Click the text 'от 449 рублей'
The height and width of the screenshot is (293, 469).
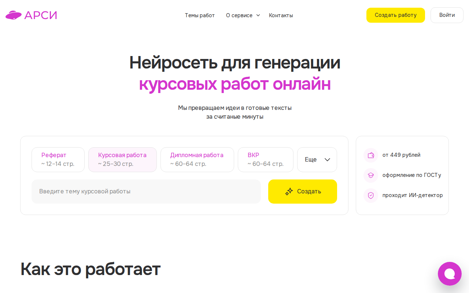[402, 155]
